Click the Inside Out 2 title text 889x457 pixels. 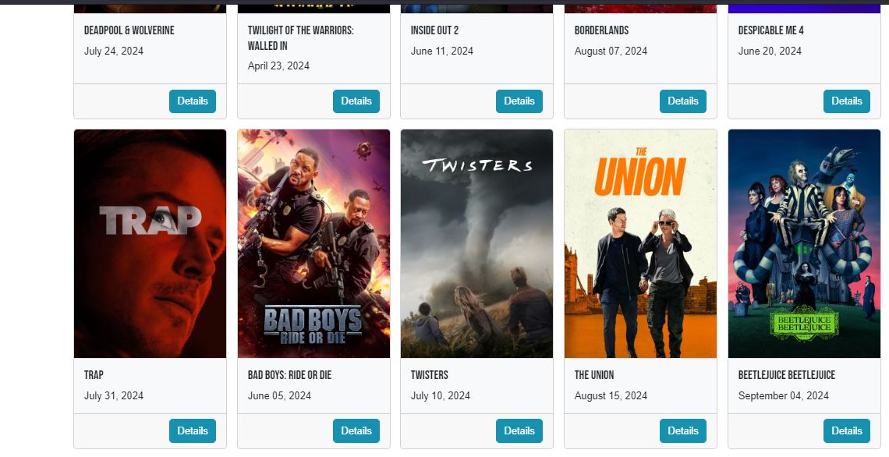click(434, 30)
